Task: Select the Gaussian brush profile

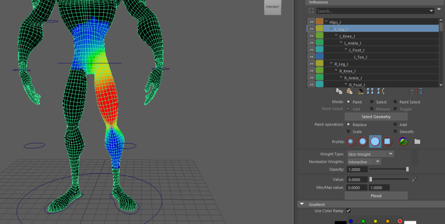Action: point(351,142)
